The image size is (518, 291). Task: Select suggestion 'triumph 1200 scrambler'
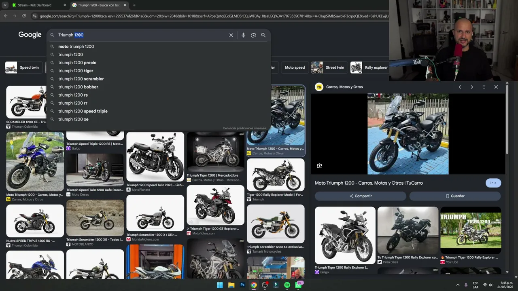(159, 79)
